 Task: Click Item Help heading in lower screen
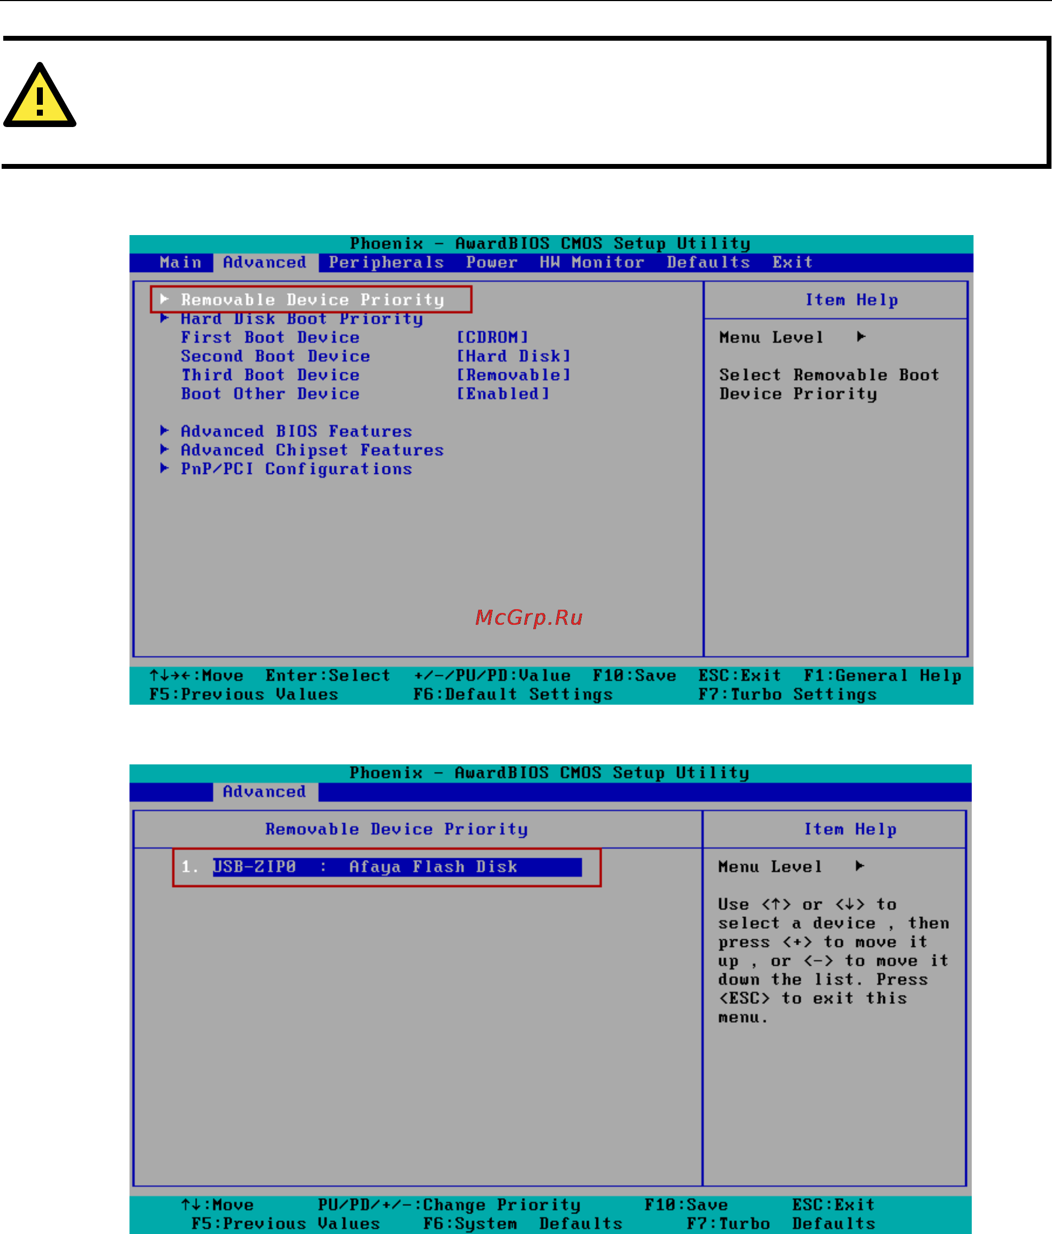850,829
